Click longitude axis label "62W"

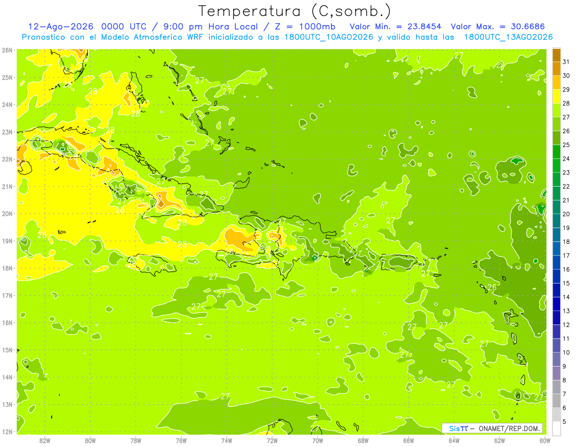click(499, 440)
